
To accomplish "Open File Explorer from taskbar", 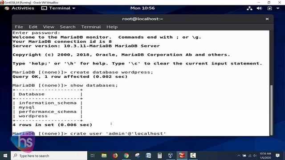I will pyautogui.click(x=104, y=156).
